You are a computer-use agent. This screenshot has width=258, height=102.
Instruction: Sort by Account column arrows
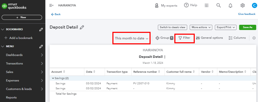click(64, 72)
